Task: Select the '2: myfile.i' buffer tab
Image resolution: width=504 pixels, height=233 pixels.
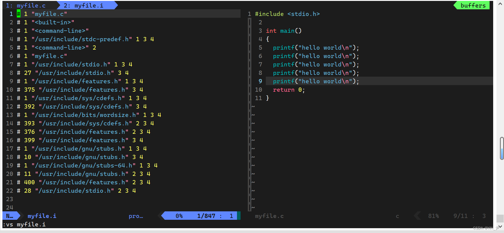Action: pos(83,5)
